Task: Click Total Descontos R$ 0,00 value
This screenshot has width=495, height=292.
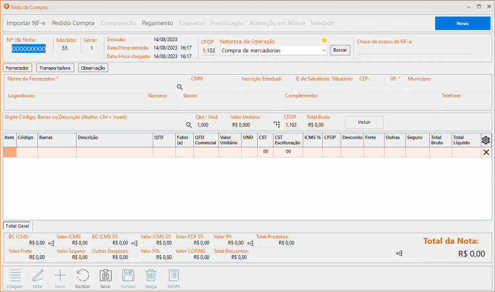Action: 239,257
